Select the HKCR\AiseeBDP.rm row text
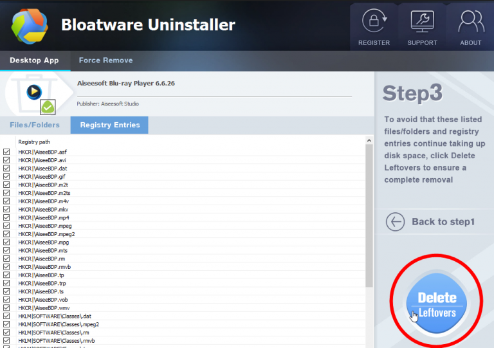 [x=42, y=259]
